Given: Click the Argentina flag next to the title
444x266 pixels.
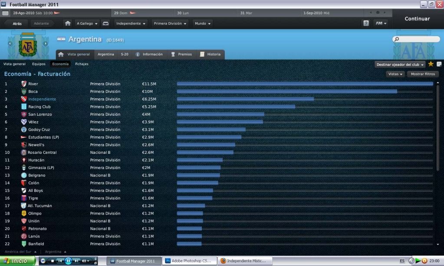Looking at the screenshot, I should point(61,39).
